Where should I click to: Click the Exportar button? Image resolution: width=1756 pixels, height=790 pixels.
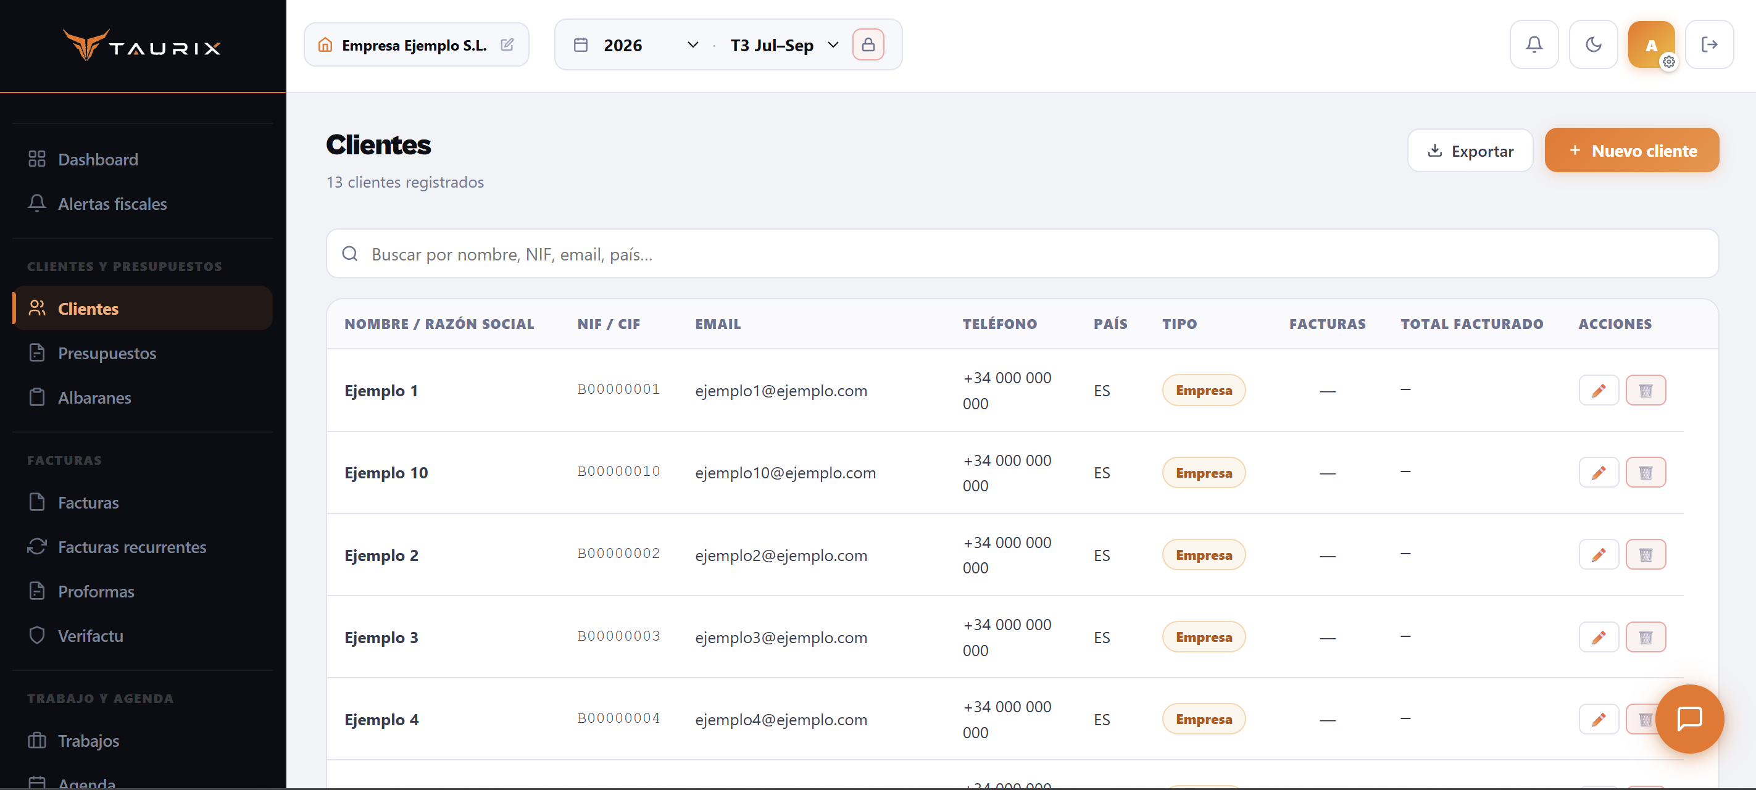click(1470, 151)
